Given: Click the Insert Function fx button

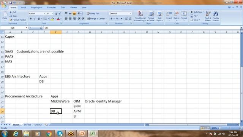Looking at the screenshot, I should point(41,28).
